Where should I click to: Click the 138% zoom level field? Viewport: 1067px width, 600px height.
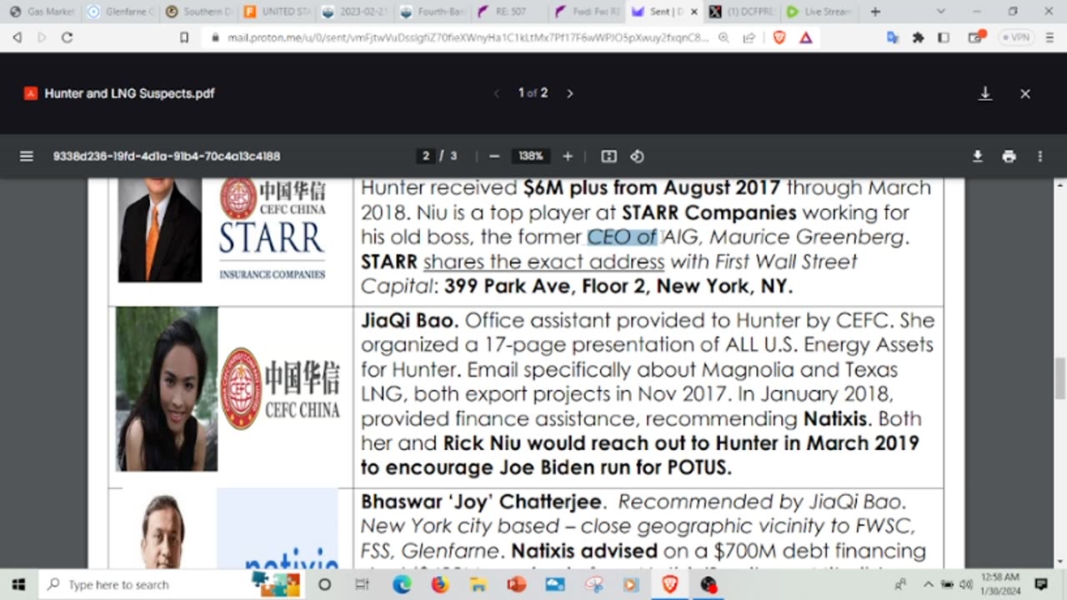point(531,156)
